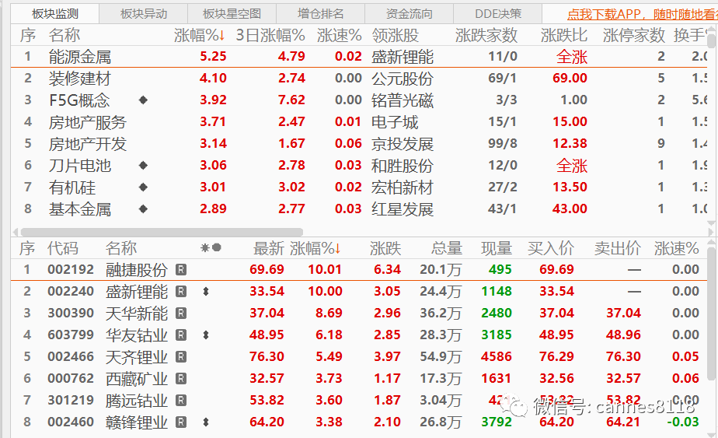Select the 增仓排名 tab

coord(320,14)
